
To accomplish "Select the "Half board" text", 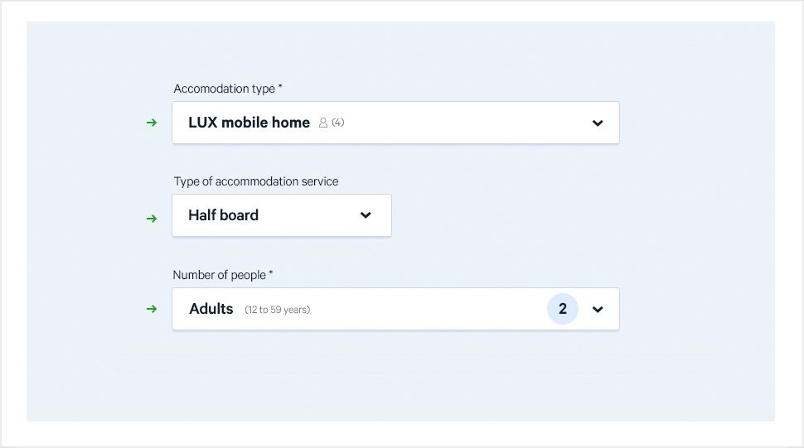I will (x=223, y=215).
